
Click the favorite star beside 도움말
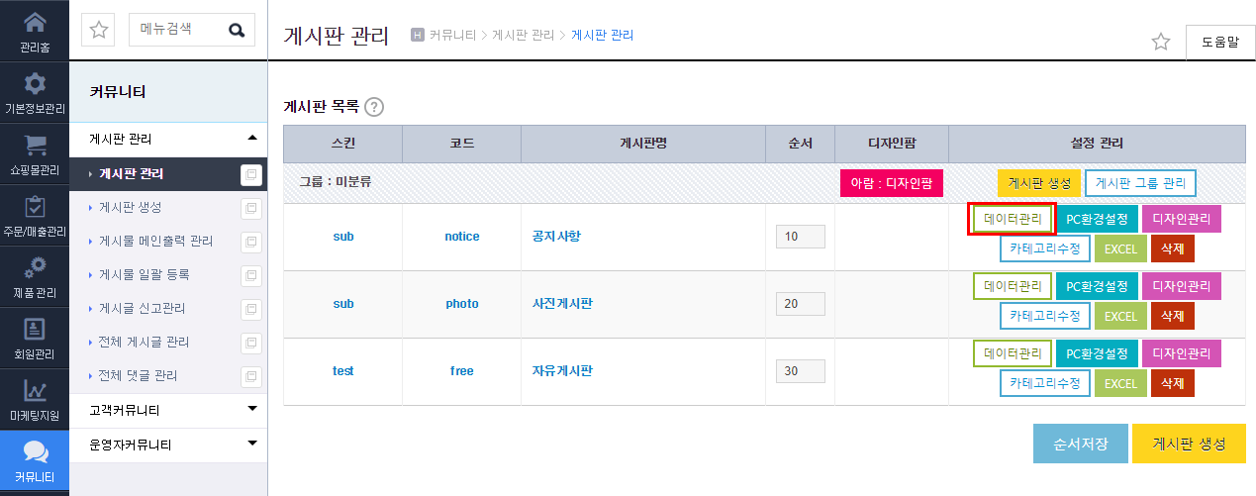[x=1161, y=42]
